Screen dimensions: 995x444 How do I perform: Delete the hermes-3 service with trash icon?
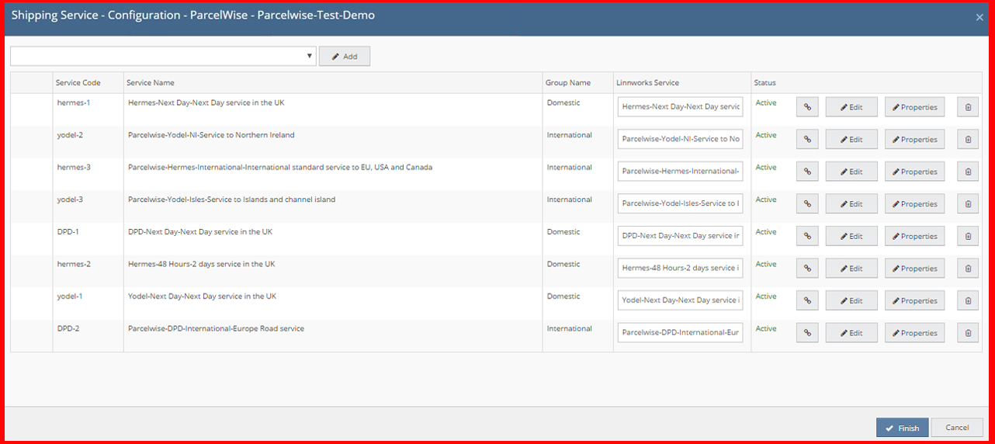click(968, 172)
